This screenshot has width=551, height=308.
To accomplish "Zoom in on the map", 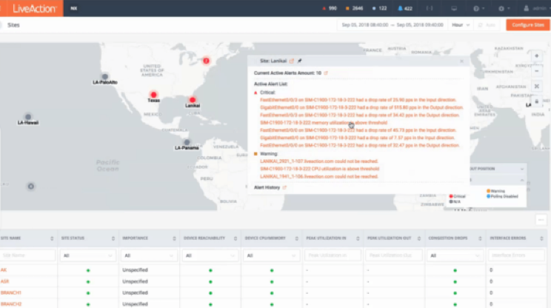I will [536, 56].
